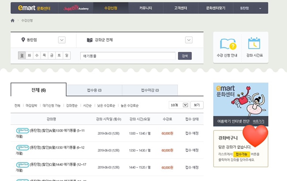Click the 검색 search button
The image size is (287, 181).
coord(185,56)
